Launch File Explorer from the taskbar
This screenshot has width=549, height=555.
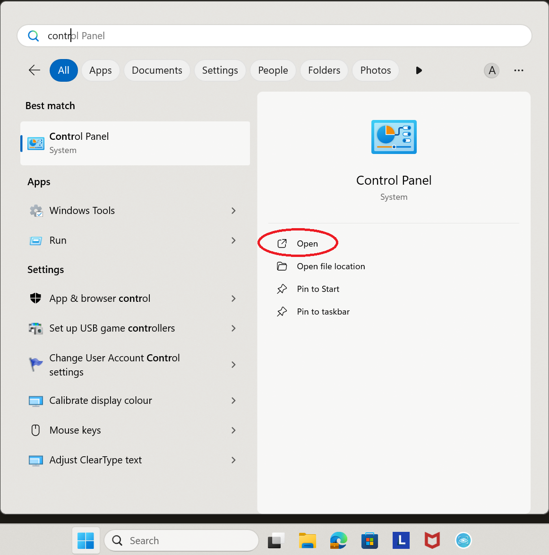307,540
